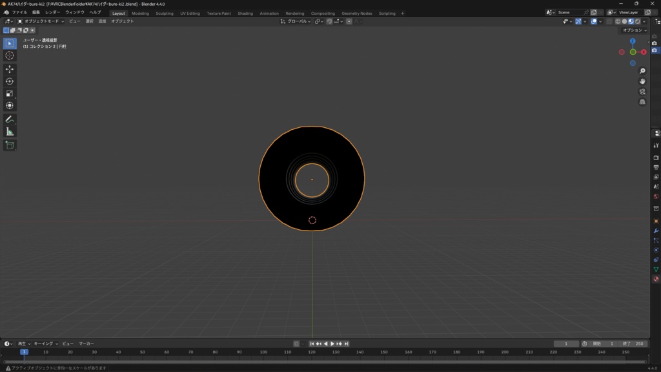Open the Object Data properties tab

(x=656, y=269)
